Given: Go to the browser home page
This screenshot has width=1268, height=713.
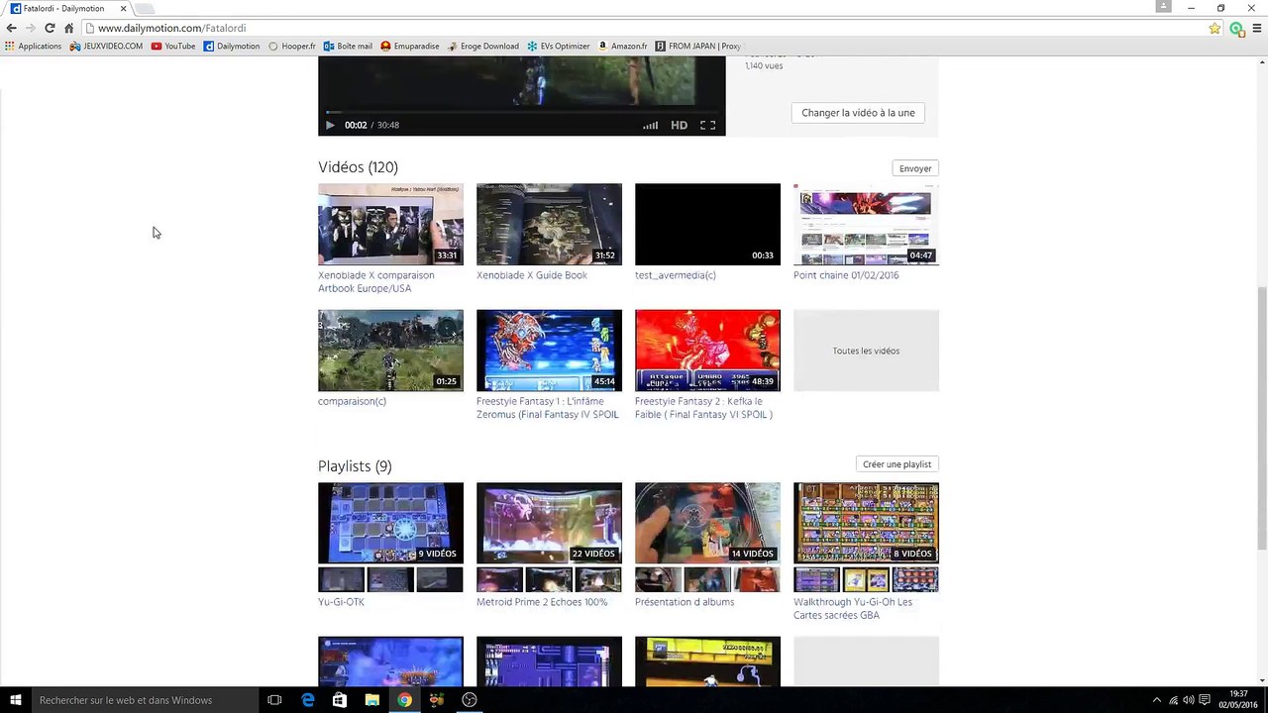Looking at the screenshot, I should click(x=68, y=28).
